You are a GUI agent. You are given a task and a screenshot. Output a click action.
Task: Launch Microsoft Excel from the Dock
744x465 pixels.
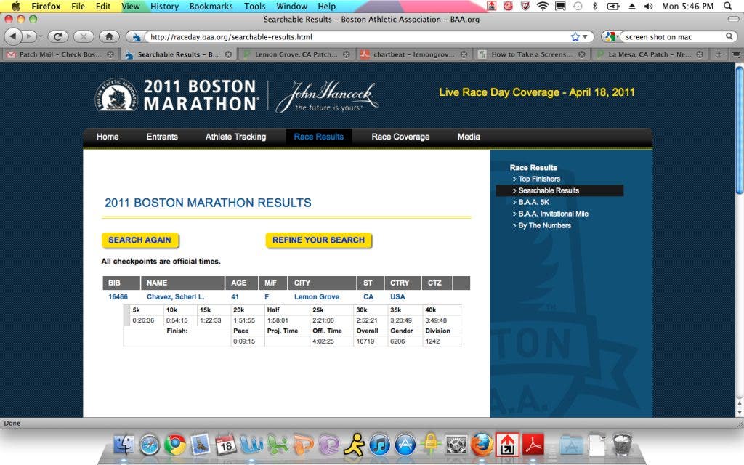point(278,445)
